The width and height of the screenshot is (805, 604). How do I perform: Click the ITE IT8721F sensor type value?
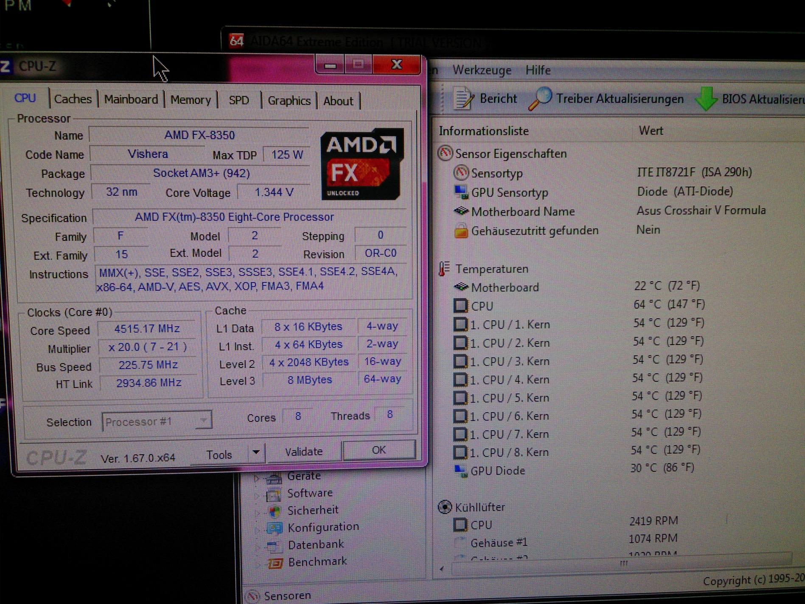click(x=694, y=172)
